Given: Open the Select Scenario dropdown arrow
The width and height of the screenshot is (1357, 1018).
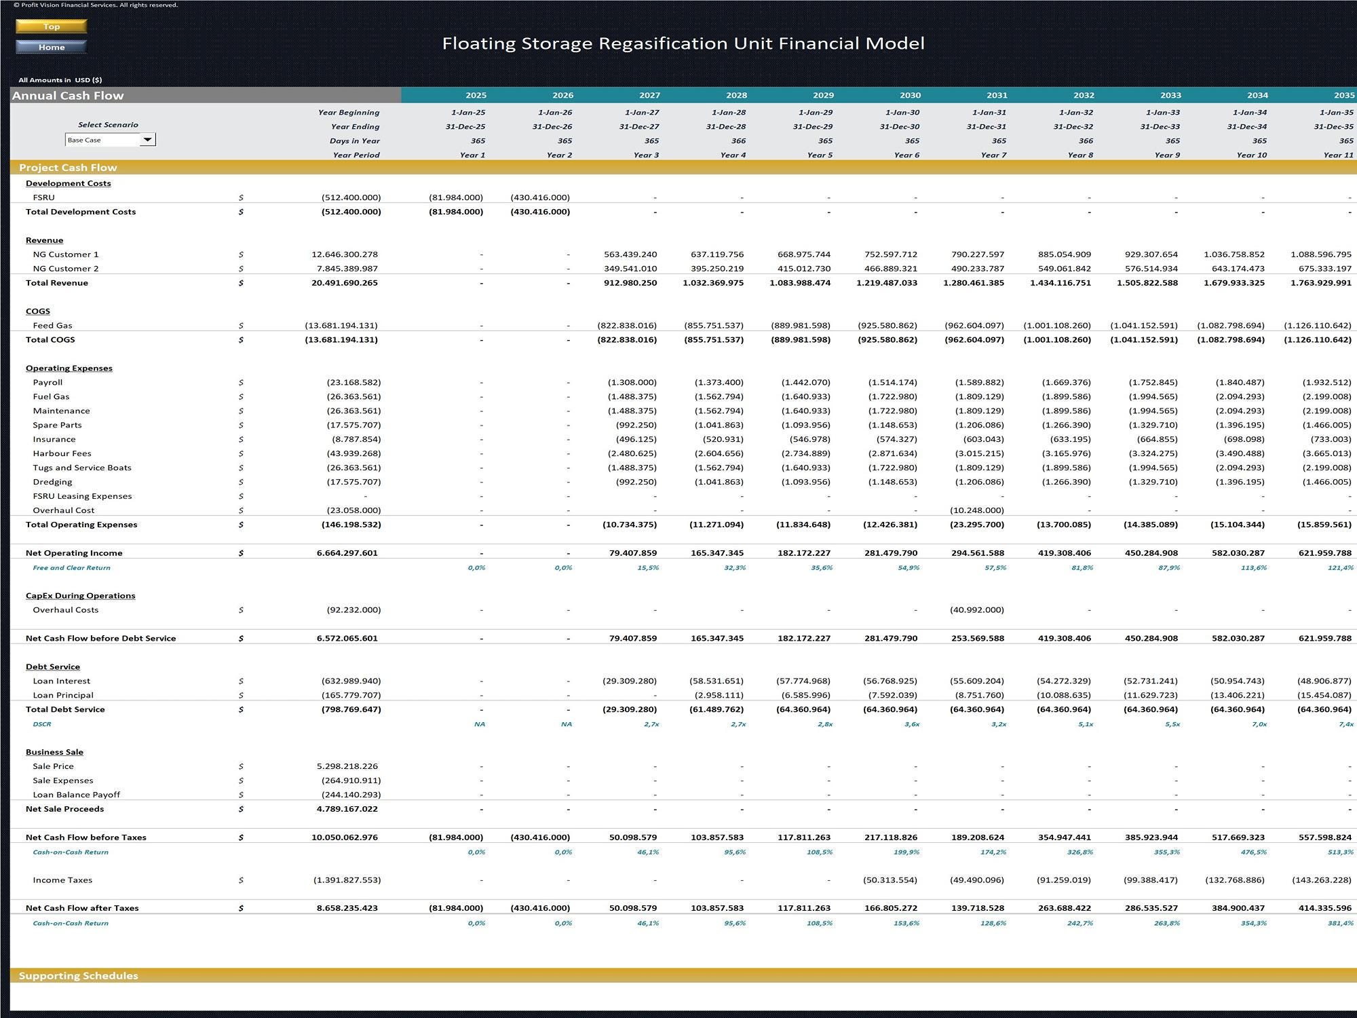Looking at the screenshot, I should click(x=147, y=140).
